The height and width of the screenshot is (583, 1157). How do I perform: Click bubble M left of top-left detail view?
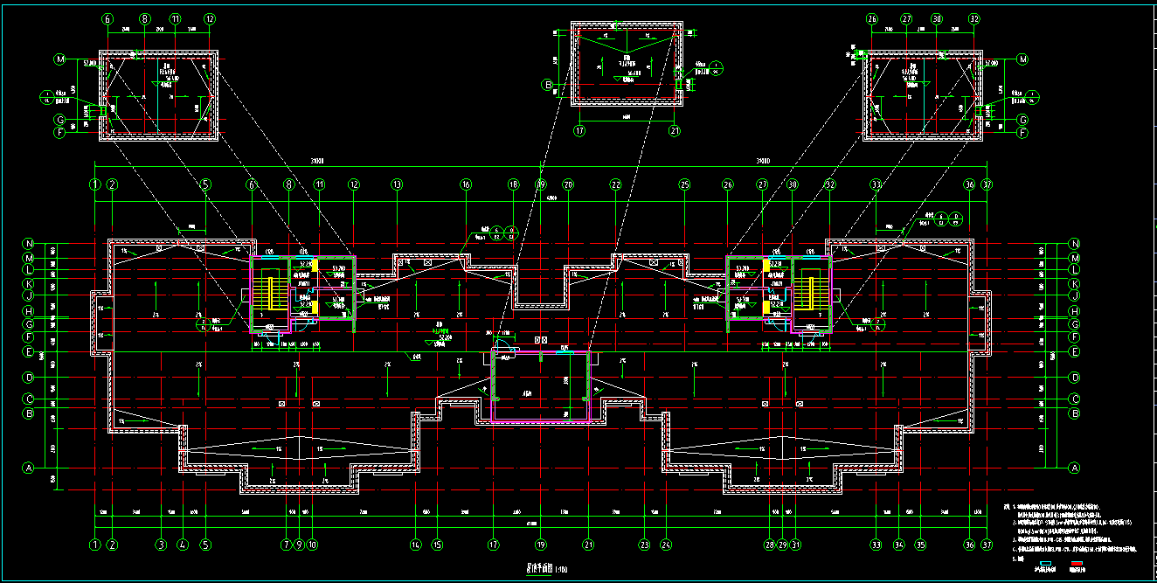pos(60,59)
